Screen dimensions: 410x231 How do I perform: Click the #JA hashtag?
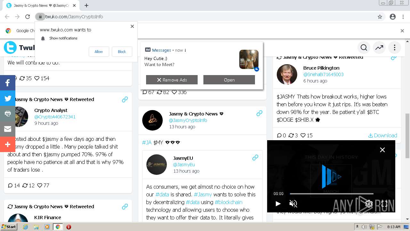click(x=147, y=142)
